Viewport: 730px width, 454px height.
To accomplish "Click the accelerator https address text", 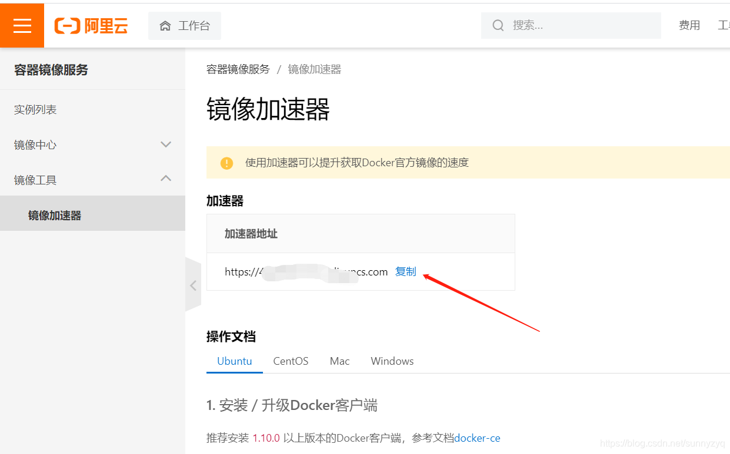I will [x=306, y=272].
